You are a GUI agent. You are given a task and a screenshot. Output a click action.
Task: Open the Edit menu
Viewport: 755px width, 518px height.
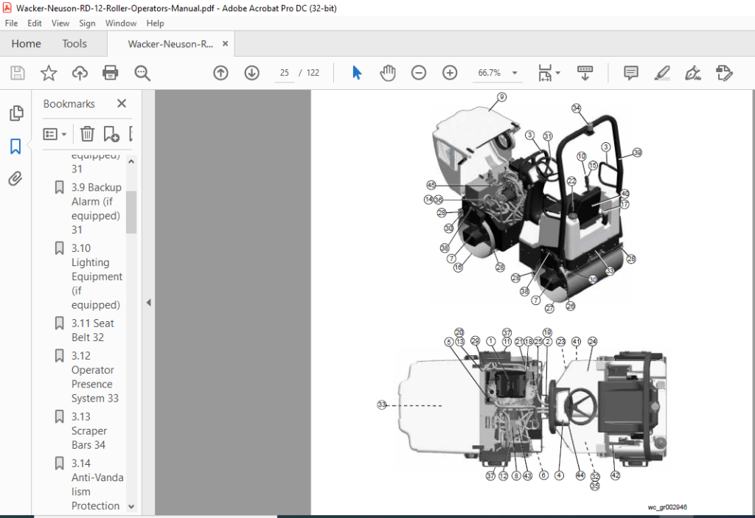click(x=34, y=23)
